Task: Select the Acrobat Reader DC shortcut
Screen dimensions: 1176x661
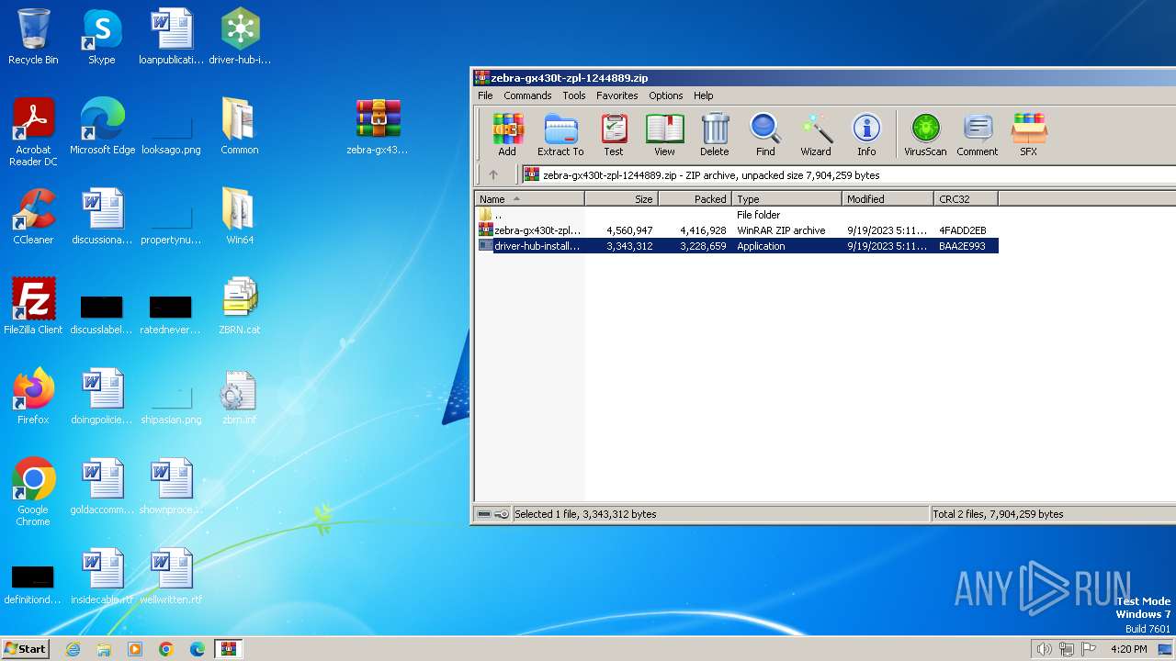Action: tap(33, 132)
